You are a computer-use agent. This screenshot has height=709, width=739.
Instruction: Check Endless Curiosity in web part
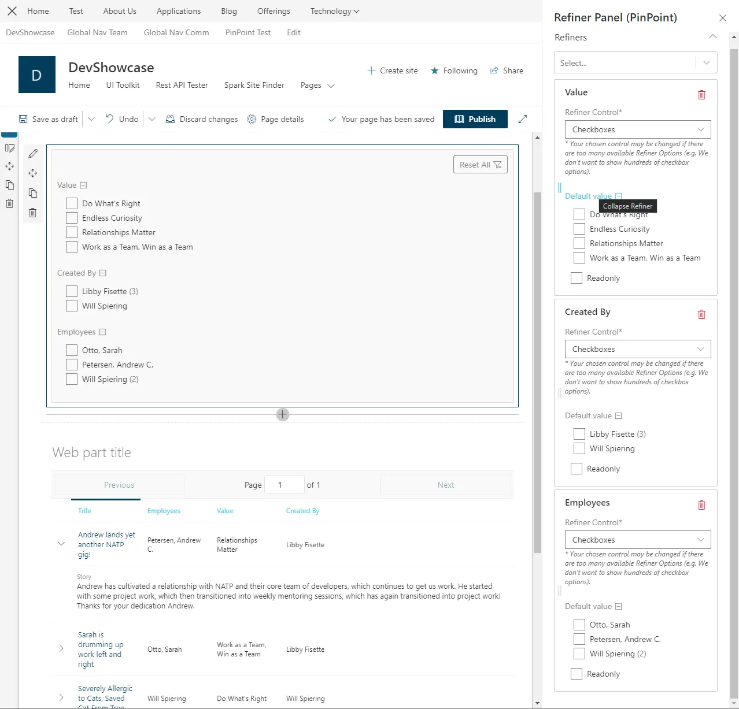pos(72,218)
